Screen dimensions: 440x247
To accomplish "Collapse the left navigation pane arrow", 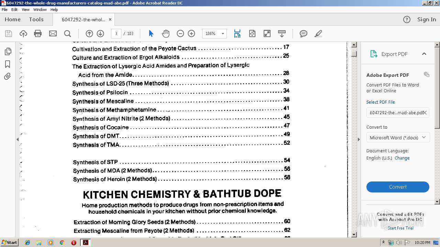I will (18, 139).
